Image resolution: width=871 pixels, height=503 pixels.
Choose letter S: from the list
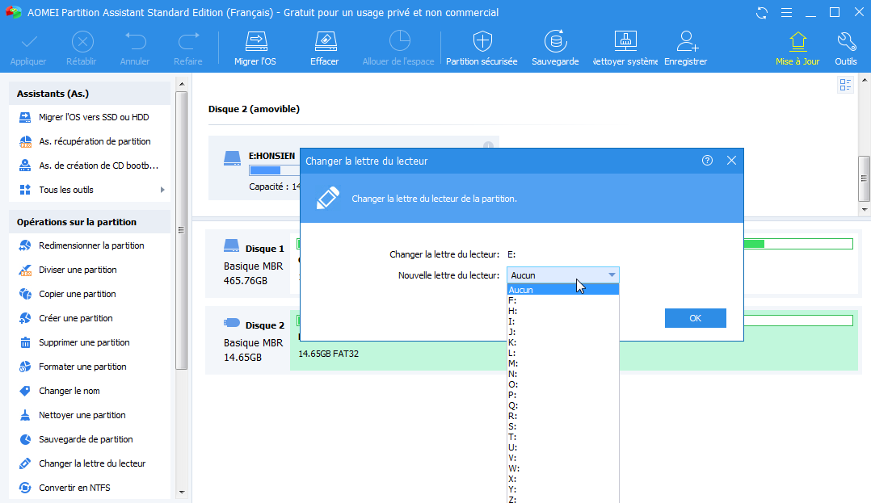pyautogui.click(x=562, y=426)
